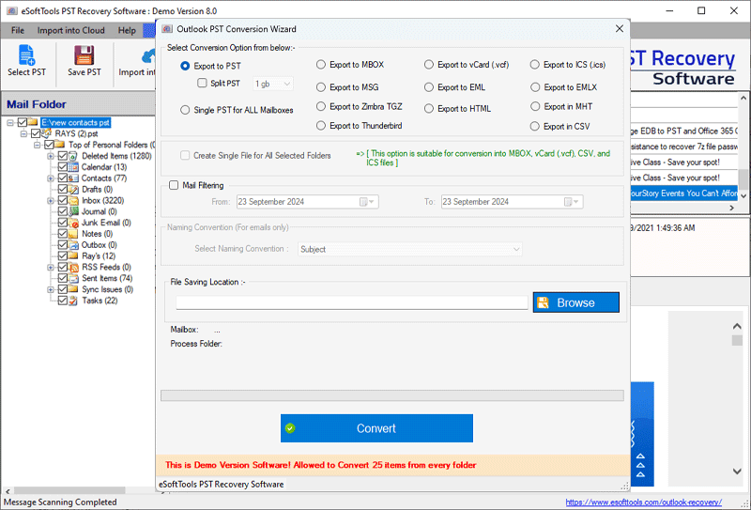Open the esofttools.com outlook-recovery link

644,502
